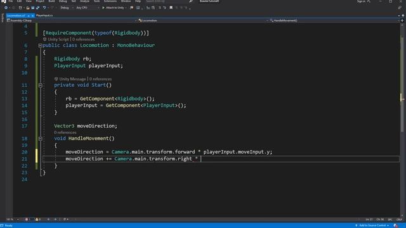
Task: Click the Save All toolbar icon
Action: pos(38,8)
